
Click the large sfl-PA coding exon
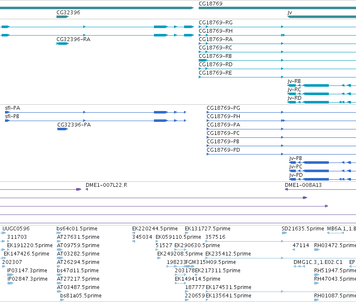(161, 112)
